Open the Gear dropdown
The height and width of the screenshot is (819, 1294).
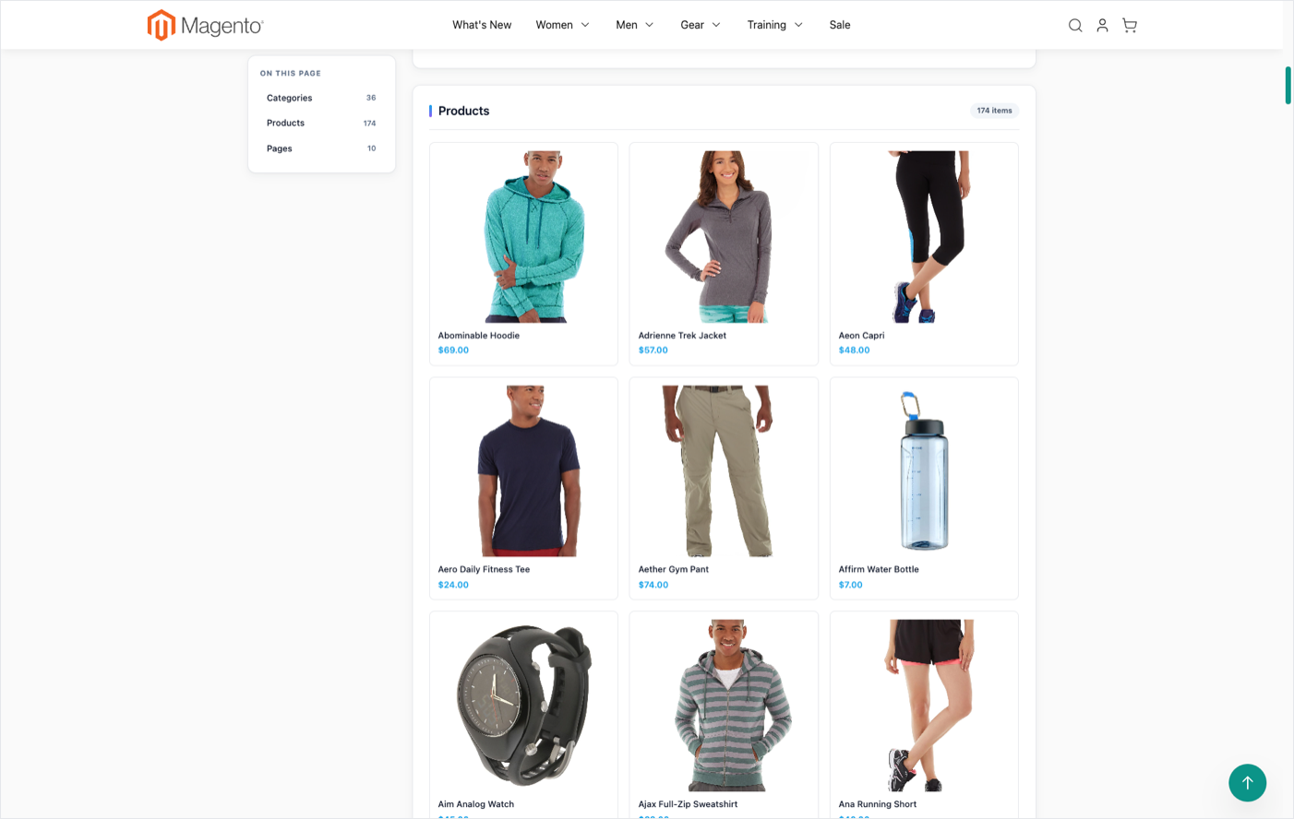coord(699,25)
